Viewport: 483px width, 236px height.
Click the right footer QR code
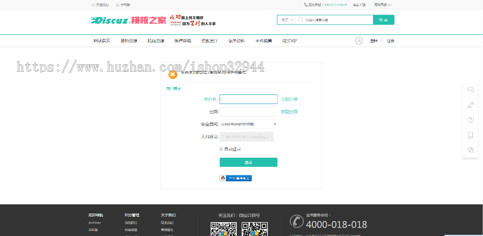pyautogui.click(x=254, y=229)
